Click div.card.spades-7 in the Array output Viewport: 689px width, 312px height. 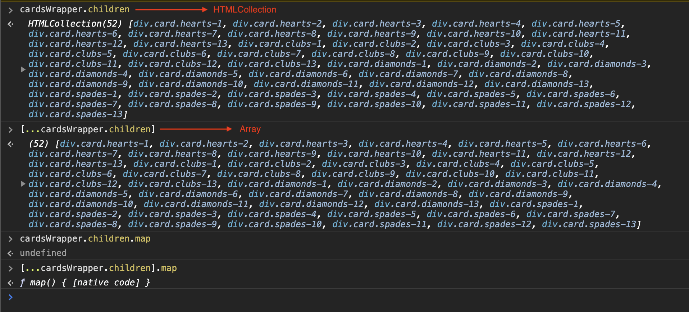pyautogui.click(x=571, y=214)
